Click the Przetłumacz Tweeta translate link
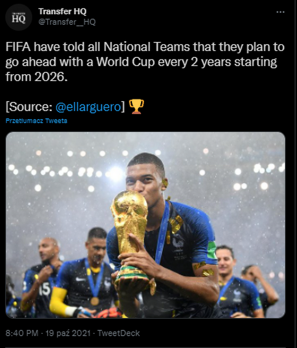The height and width of the screenshot is (348, 297). click(37, 121)
